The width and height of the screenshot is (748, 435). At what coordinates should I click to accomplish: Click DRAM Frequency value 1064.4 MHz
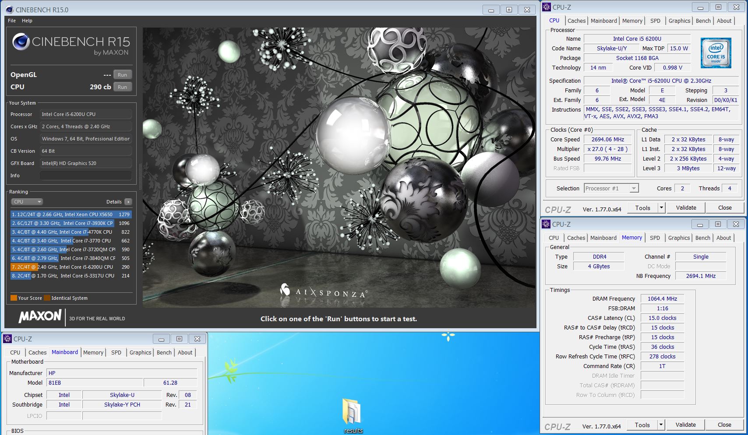tap(662, 299)
